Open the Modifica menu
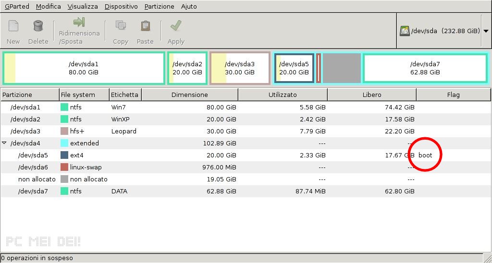Viewport: 492px width, 263px height. coord(49,6)
